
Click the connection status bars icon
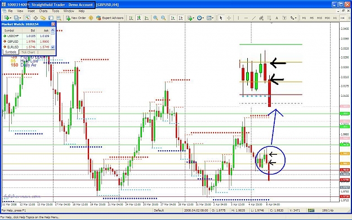(x=311, y=210)
